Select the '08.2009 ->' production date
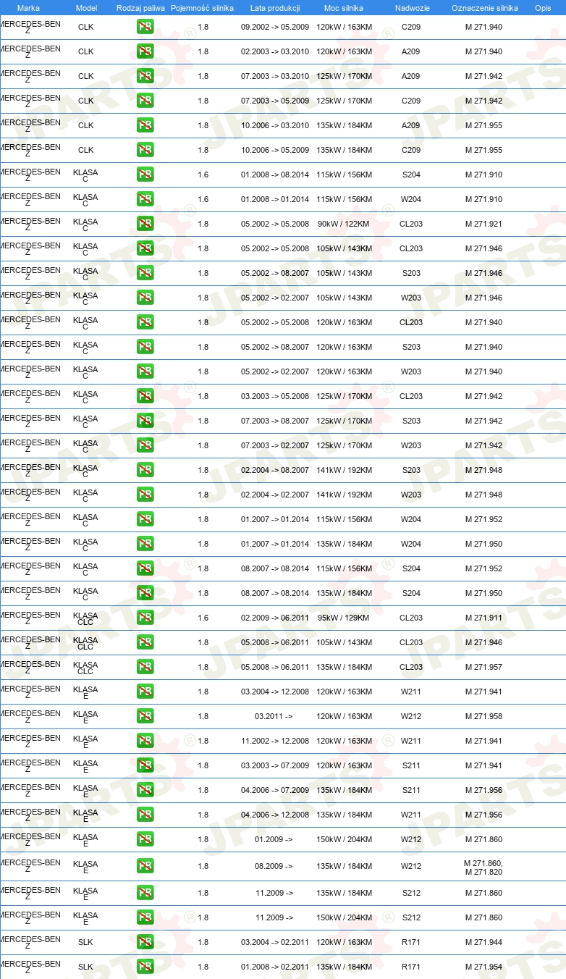The width and height of the screenshot is (566, 979). [274, 866]
